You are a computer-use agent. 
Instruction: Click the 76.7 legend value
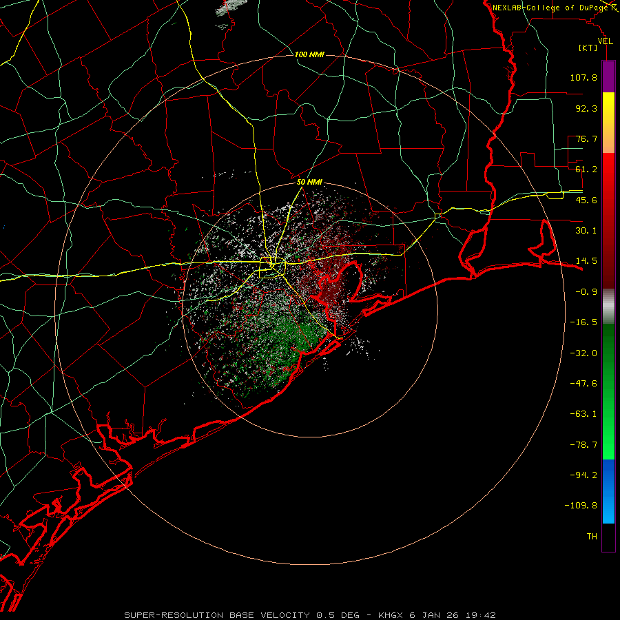click(x=586, y=138)
